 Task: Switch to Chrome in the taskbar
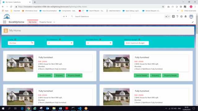28,108
